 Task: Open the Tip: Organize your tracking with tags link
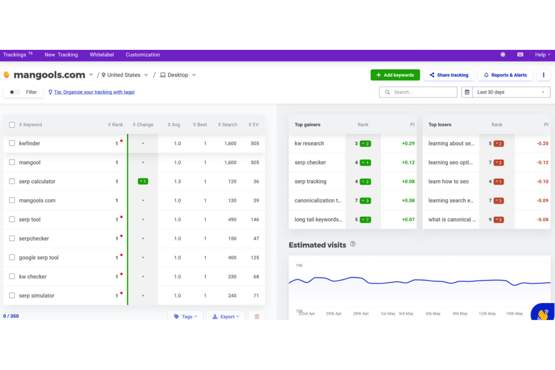tap(94, 92)
